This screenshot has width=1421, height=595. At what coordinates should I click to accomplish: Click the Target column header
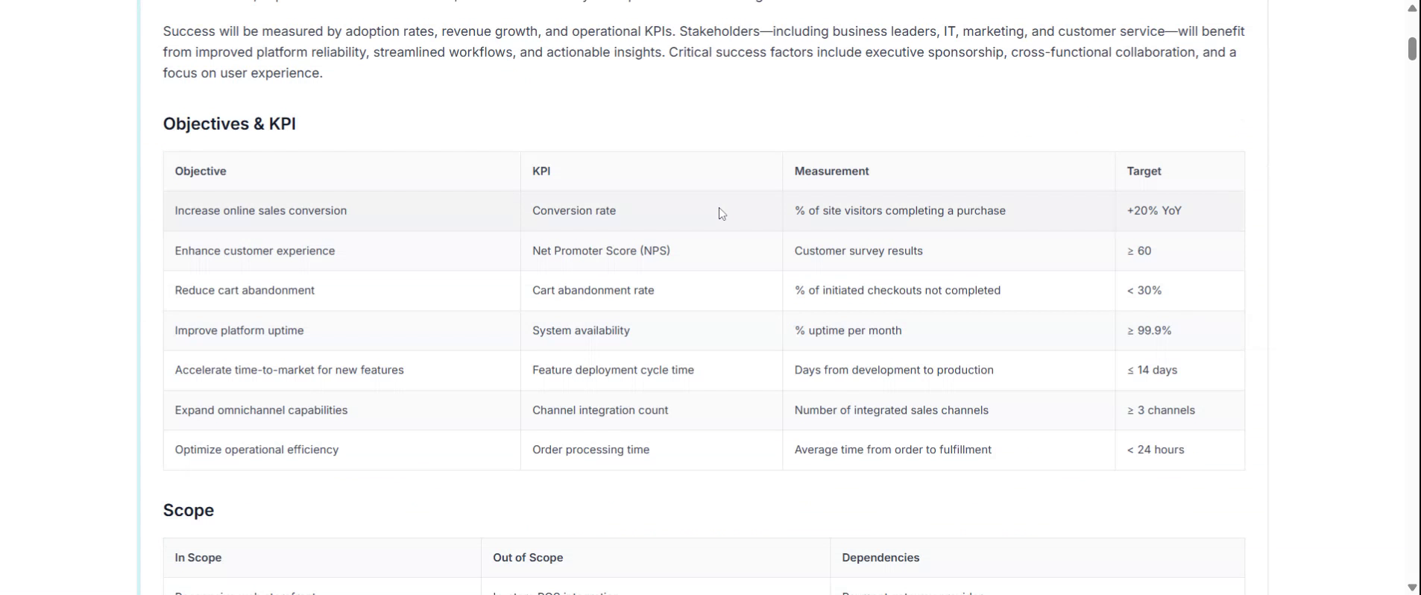[1144, 171]
